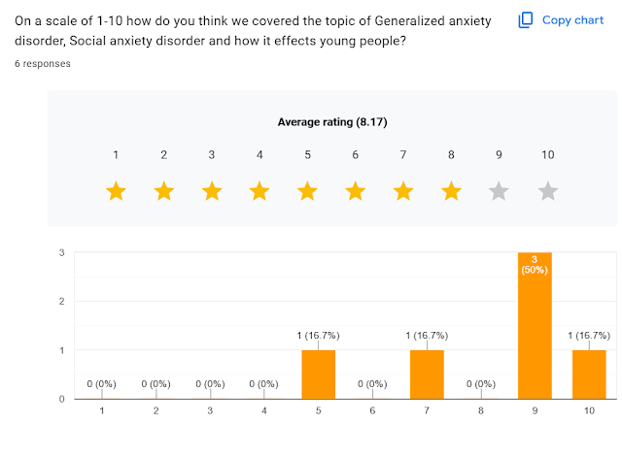Select the eighth gold star
622x457 pixels.
[x=451, y=191]
